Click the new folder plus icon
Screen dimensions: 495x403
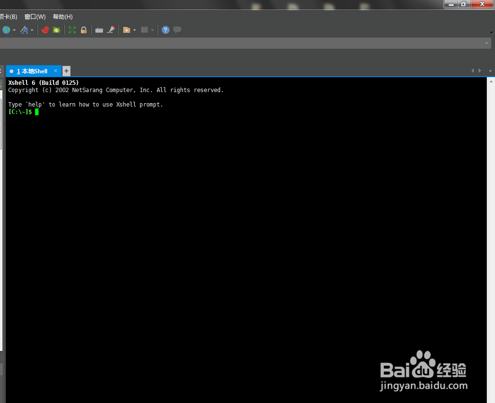tap(127, 30)
